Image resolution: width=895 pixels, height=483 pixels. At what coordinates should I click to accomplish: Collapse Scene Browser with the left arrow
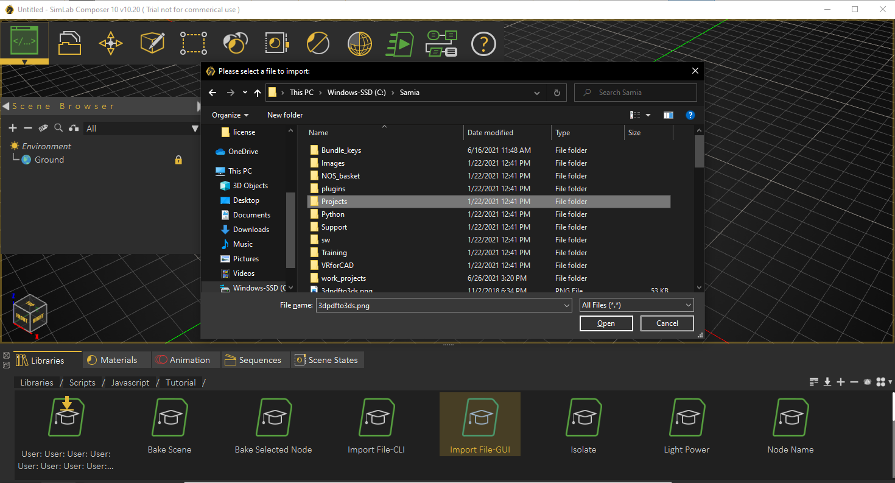pyautogui.click(x=5, y=107)
